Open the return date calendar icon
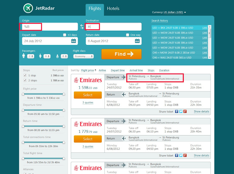Image resolution: width=234 pixels, height=174 pixels. tap(137, 41)
